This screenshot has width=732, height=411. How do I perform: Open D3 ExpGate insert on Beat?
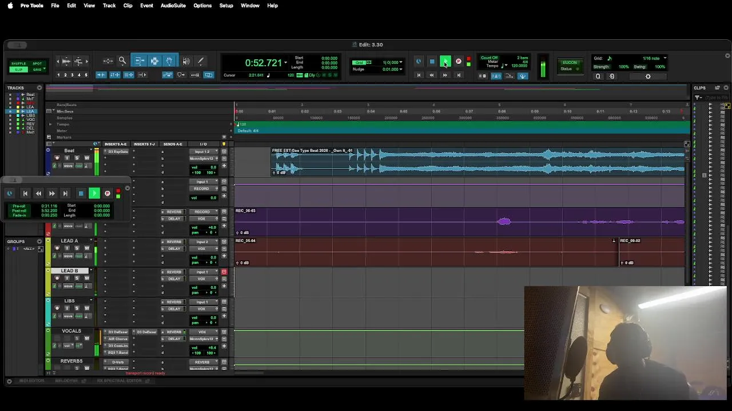pos(118,152)
